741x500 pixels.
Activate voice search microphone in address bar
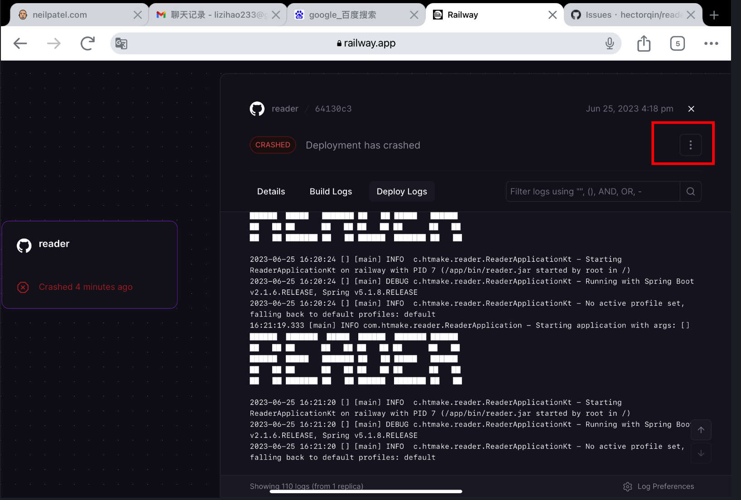610,43
